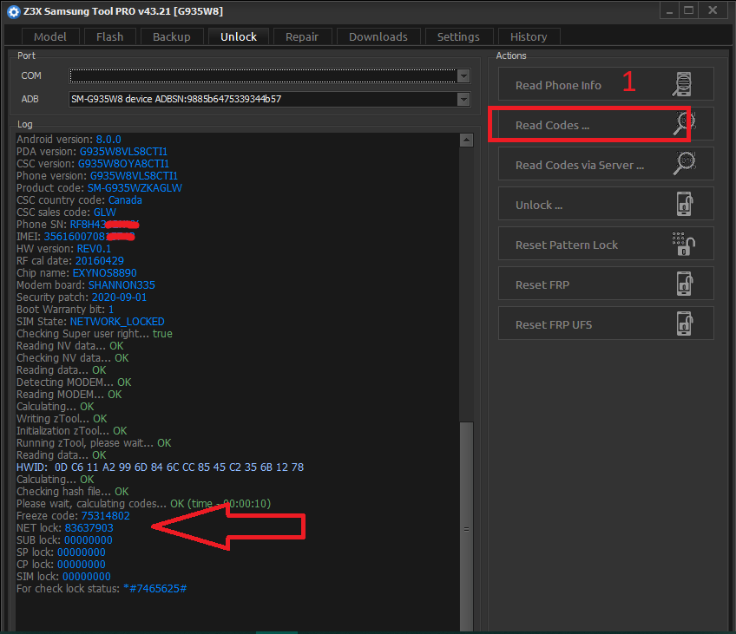Click the log scrollbar thumb
The height and width of the screenshot is (634, 736).
click(x=466, y=527)
